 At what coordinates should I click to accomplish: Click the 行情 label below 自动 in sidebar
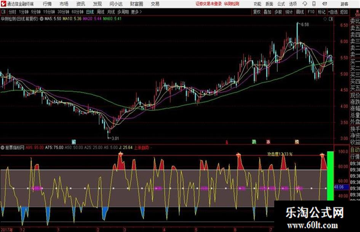tap(355, 157)
